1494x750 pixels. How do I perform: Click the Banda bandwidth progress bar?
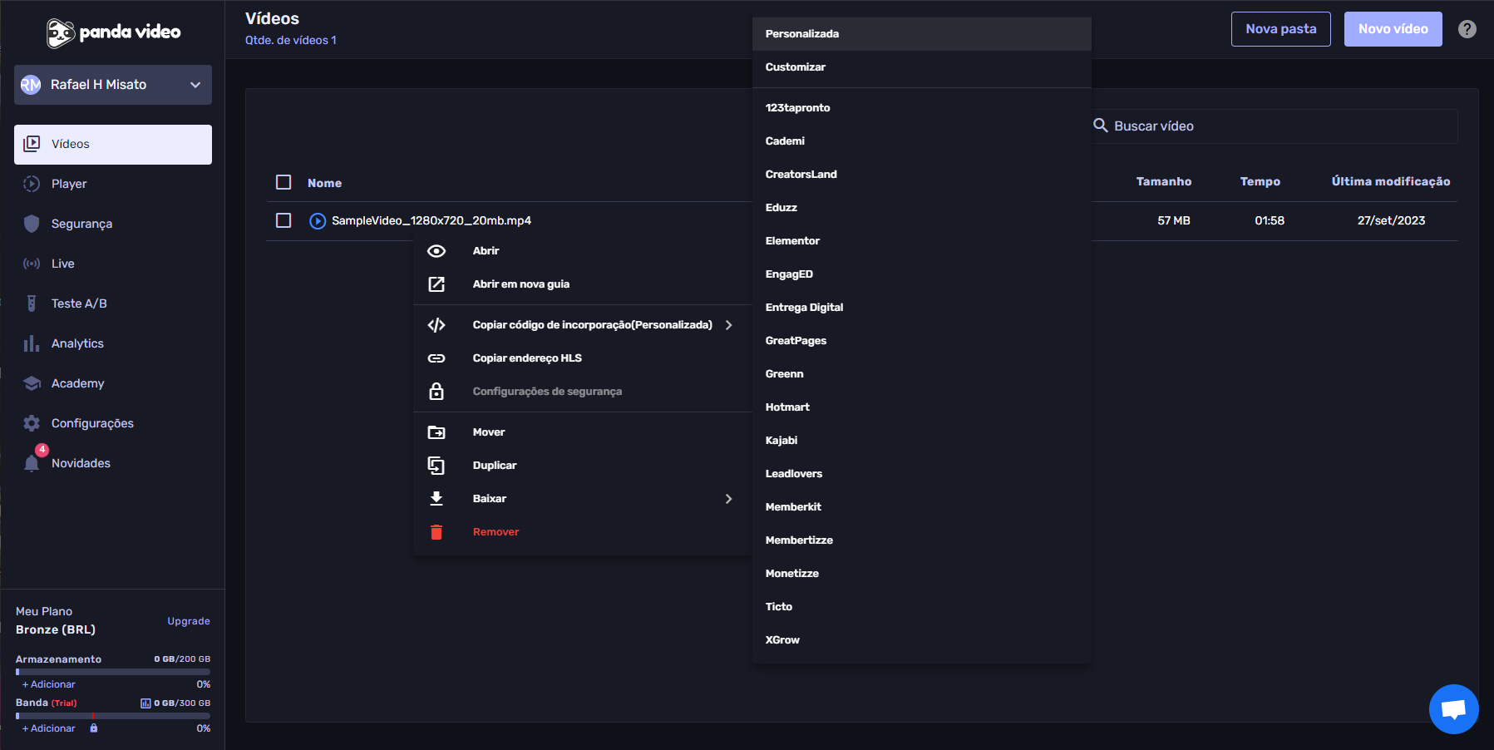[x=113, y=716]
